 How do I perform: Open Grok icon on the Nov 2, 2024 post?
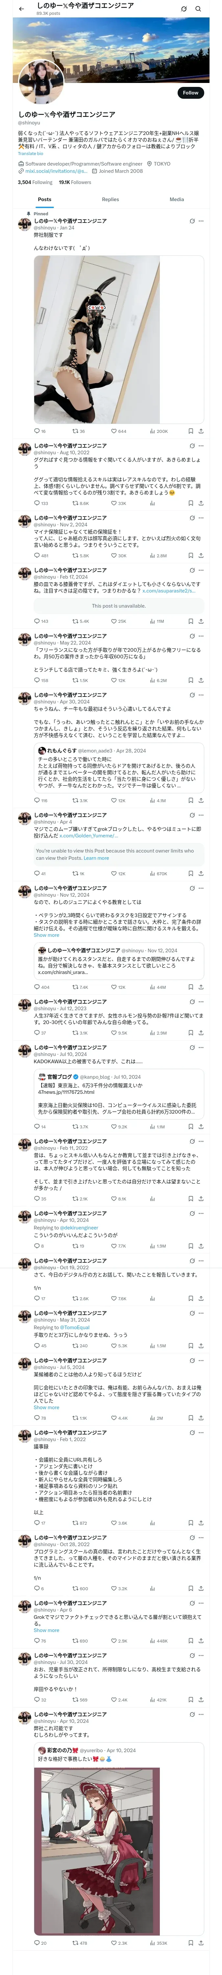click(192, 518)
